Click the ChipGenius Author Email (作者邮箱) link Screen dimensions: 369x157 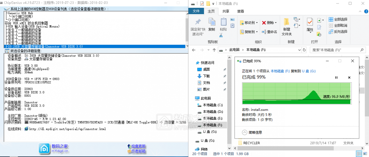(136, 151)
